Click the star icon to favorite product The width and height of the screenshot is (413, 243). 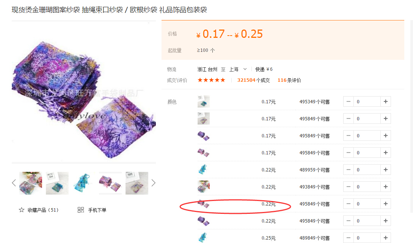pyautogui.click(x=22, y=210)
